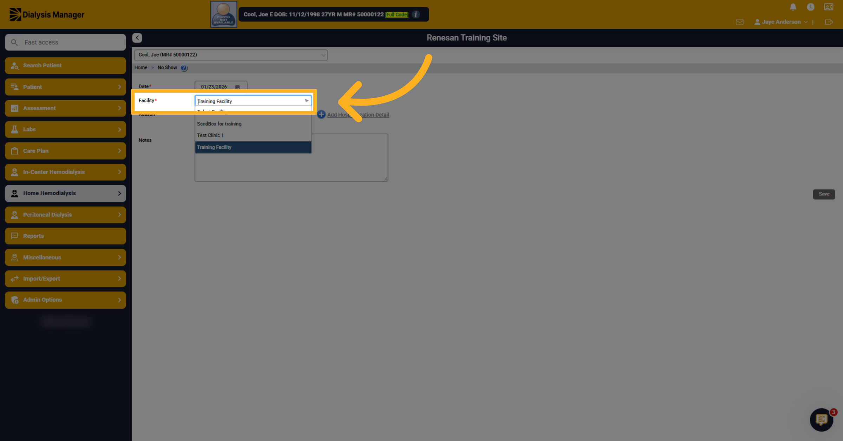Expand the Patient menu
The width and height of the screenshot is (843, 441).
[65, 87]
